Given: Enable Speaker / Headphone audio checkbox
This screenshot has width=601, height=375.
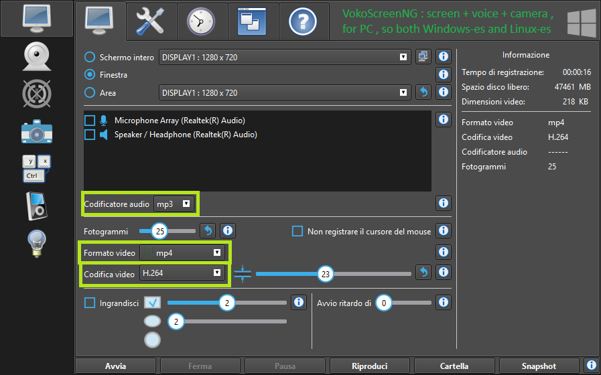Looking at the screenshot, I should tap(90, 135).
